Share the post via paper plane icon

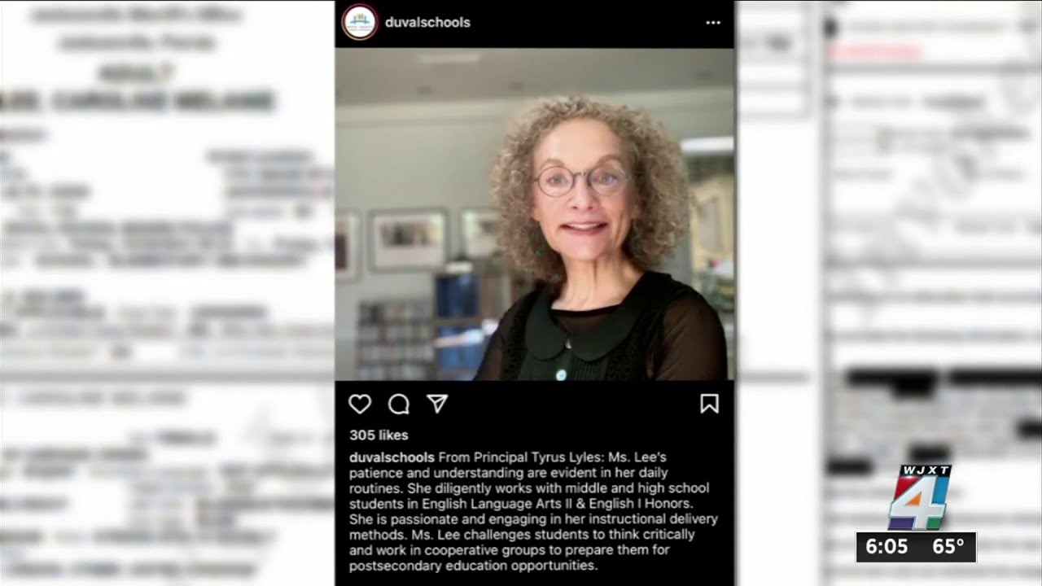click(438, 404)
